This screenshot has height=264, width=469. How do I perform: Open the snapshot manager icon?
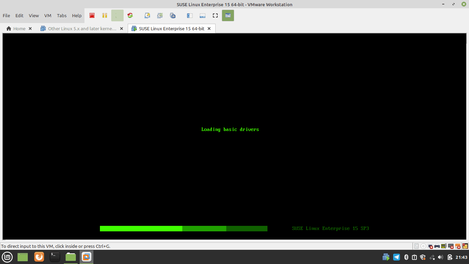(x=173, y=15)
